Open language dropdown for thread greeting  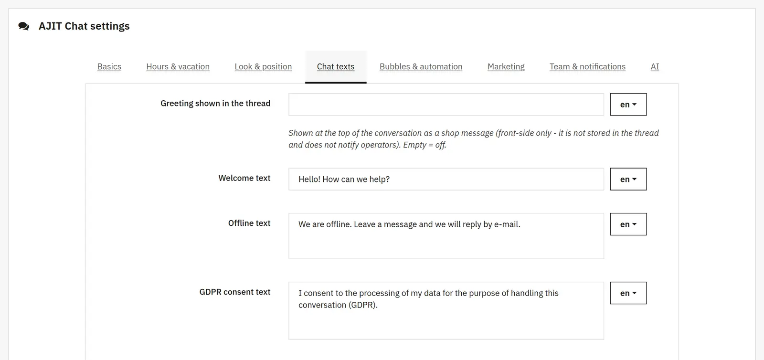click(628, 105)
